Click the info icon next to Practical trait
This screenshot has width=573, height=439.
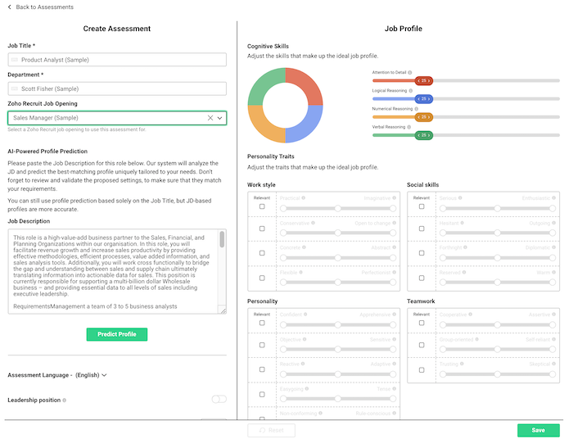click(303, 198)
